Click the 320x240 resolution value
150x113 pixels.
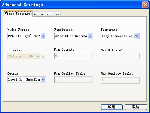(71, 36)
